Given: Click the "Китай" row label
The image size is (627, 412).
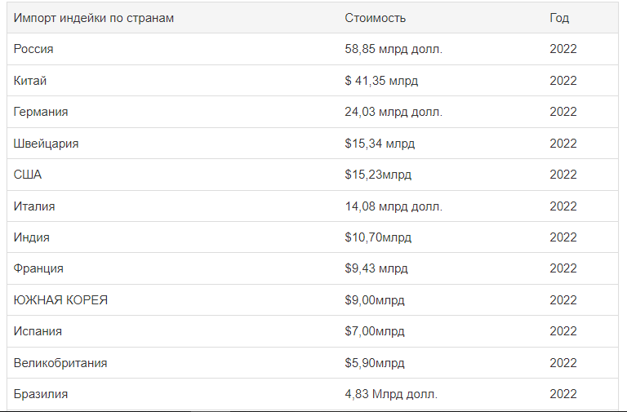Looking at the screenshot, I should [30, 81].
